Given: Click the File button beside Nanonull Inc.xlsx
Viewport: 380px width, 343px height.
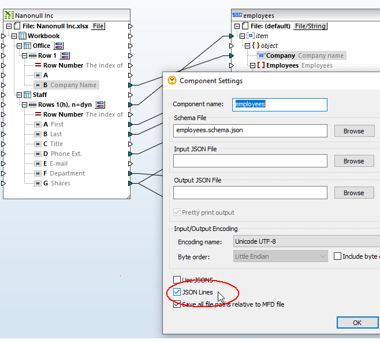Looking at the screenshot, I should click(x=98, y=26).
